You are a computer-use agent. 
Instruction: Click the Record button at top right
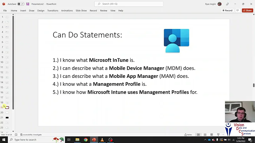point(227,10)
